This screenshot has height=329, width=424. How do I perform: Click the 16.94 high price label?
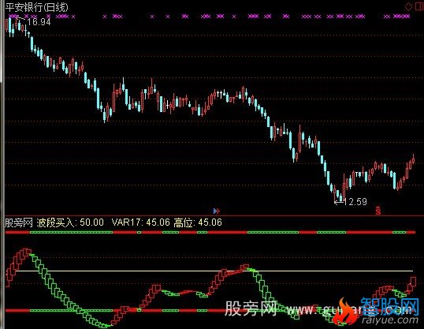39,21
